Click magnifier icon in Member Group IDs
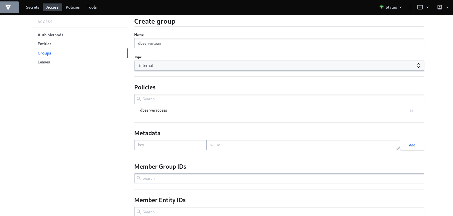The width and height of the screenshot is (453, 216). pos(139,178)
